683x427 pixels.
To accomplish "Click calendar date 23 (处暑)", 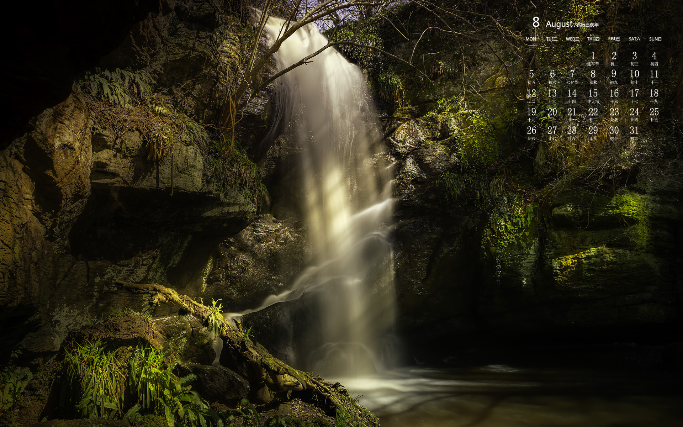I will (x=614, y=112).
